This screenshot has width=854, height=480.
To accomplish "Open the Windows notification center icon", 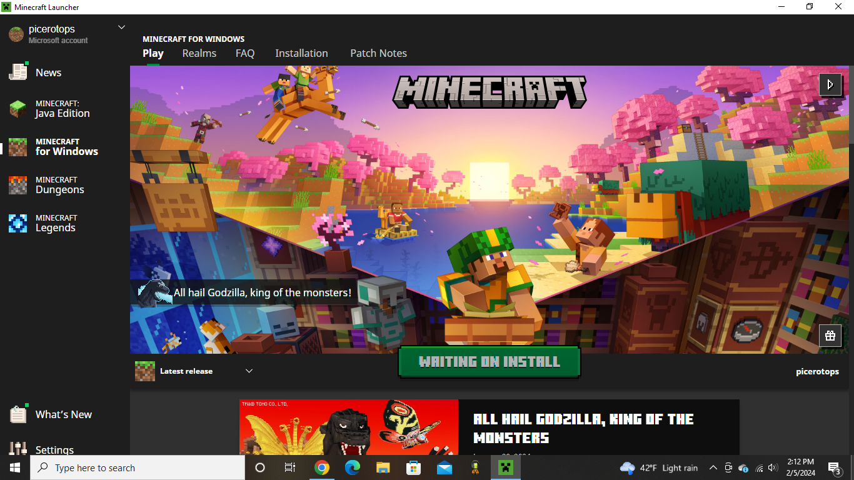I will 834,467.
